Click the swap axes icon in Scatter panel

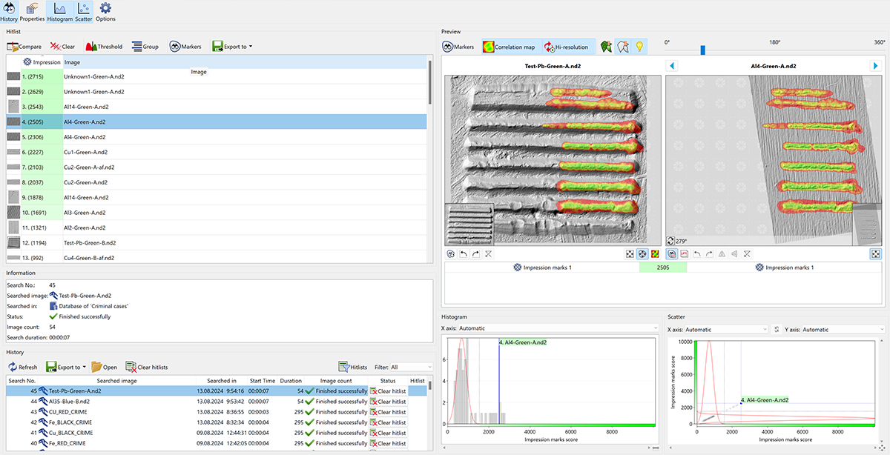click(x=777, y=329)
